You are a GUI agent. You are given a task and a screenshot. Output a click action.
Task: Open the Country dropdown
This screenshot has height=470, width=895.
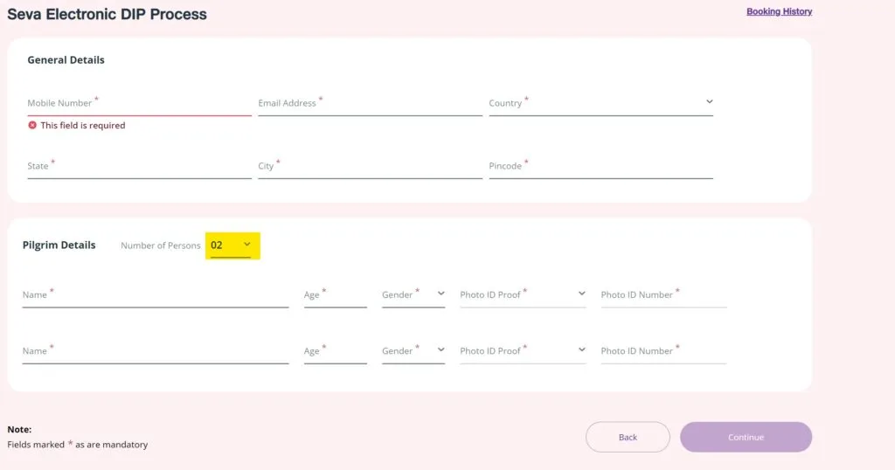[x=600, y=103]
